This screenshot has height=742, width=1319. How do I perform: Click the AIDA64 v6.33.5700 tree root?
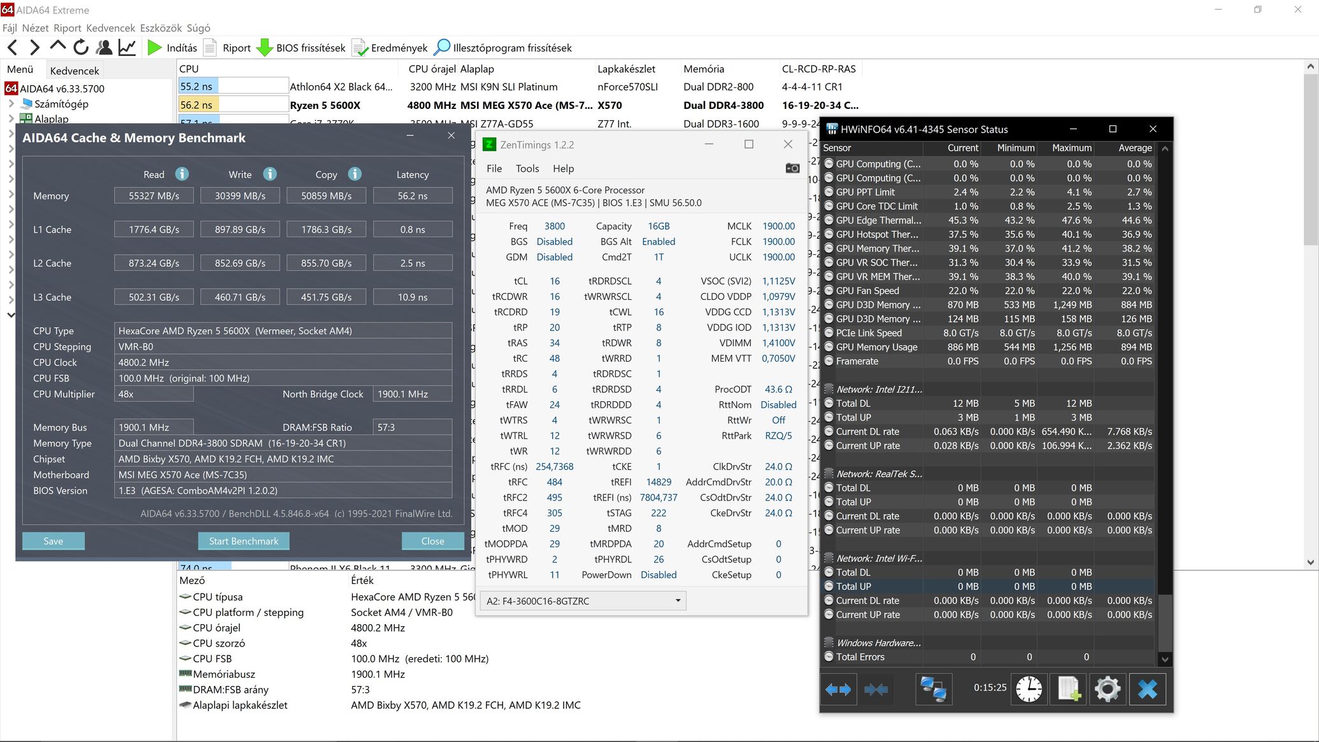tap(55, 89)
